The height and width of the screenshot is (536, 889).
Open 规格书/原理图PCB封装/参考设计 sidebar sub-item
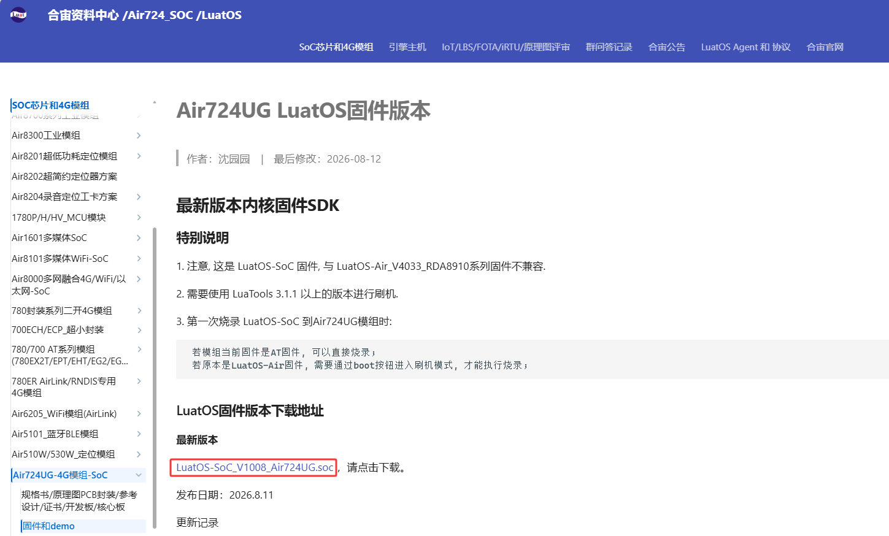79,501
